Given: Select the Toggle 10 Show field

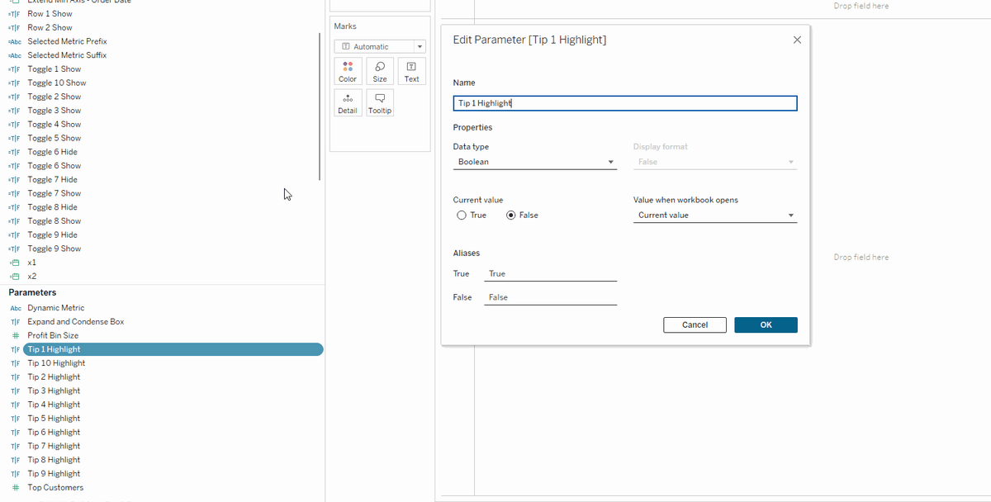Looking at the screenshot, I should pos(57,83).
